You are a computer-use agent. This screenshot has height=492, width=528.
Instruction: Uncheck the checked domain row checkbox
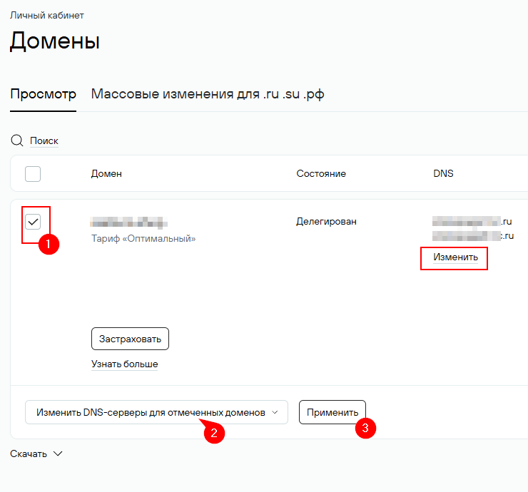(x=33, y=222)
